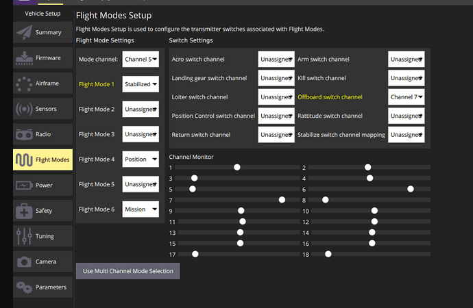Image resolution: width=473 pixels, height=308 pixels.
Task: Click the Parameters gears icon
Action: click(x=24, y=287)
